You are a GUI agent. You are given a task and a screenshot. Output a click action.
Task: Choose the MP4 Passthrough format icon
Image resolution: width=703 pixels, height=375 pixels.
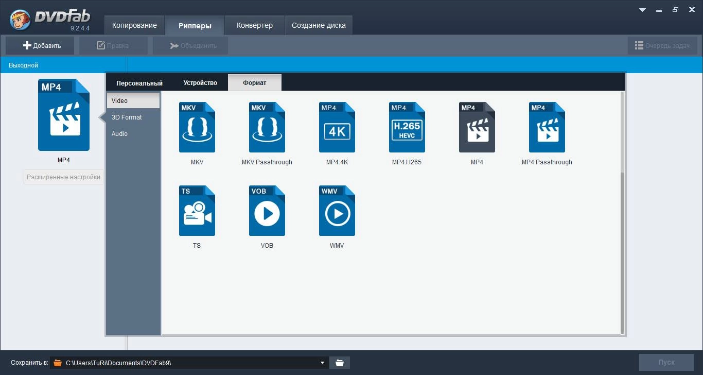(x=547, y=127)
